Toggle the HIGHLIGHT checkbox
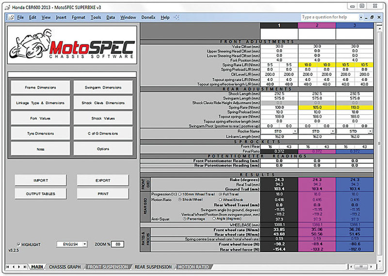The height and width of the screenshot is (276, 388). coord(18,244)
